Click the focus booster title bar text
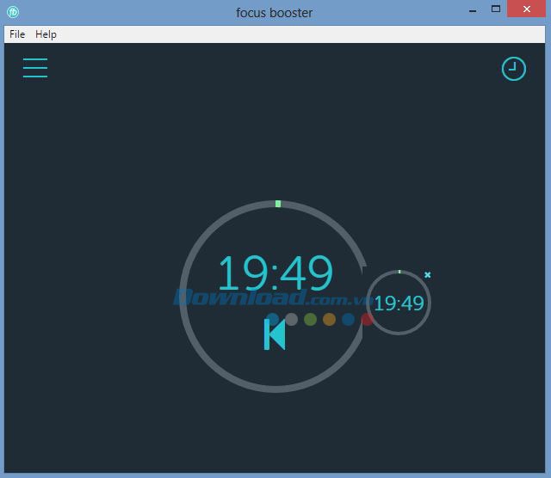551x478 pixels. [x=275, y=12]
